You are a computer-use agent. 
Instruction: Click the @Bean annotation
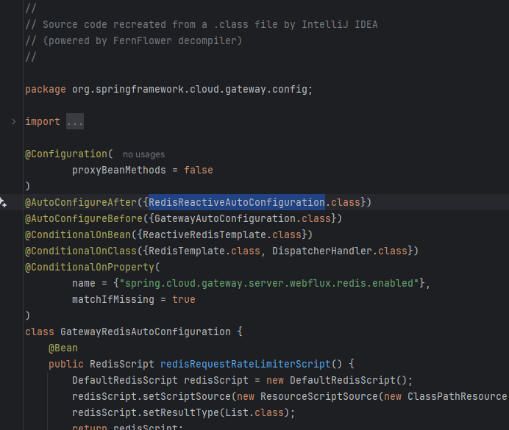coord(63,348)
